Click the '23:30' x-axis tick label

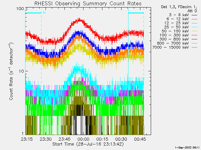46,139
